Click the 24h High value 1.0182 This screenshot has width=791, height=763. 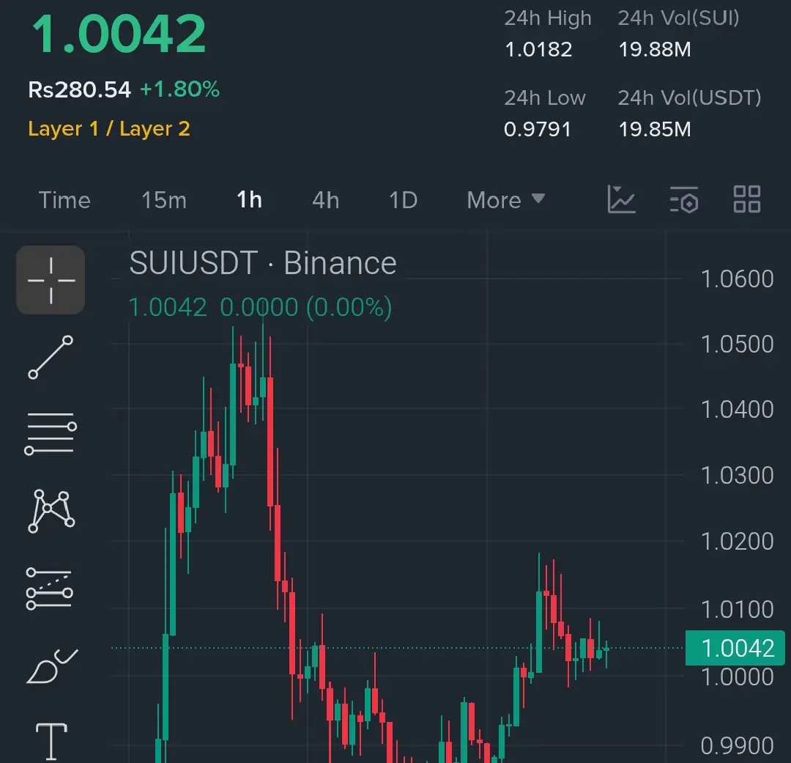[538, 50]
